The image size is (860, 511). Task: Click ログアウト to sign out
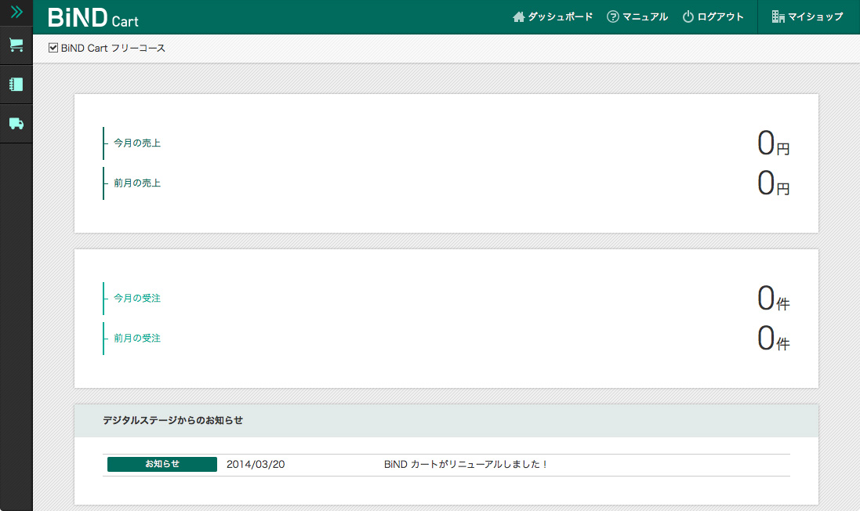click(x=720, y=17)
